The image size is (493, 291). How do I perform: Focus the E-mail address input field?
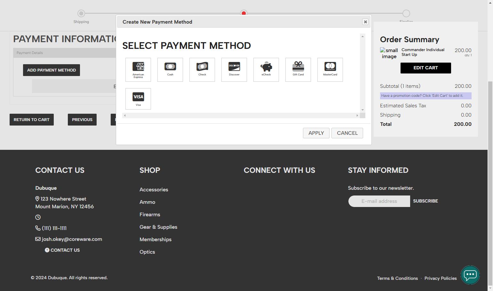[x=379, y=201]
